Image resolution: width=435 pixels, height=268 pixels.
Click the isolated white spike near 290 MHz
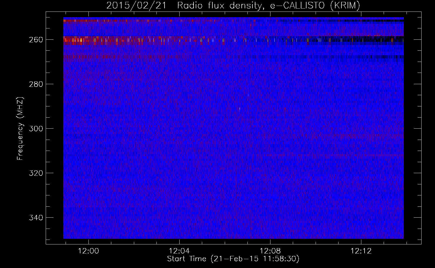240,109
